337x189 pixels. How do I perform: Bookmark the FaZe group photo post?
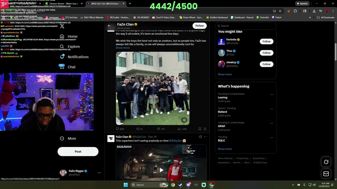point(200,129)
